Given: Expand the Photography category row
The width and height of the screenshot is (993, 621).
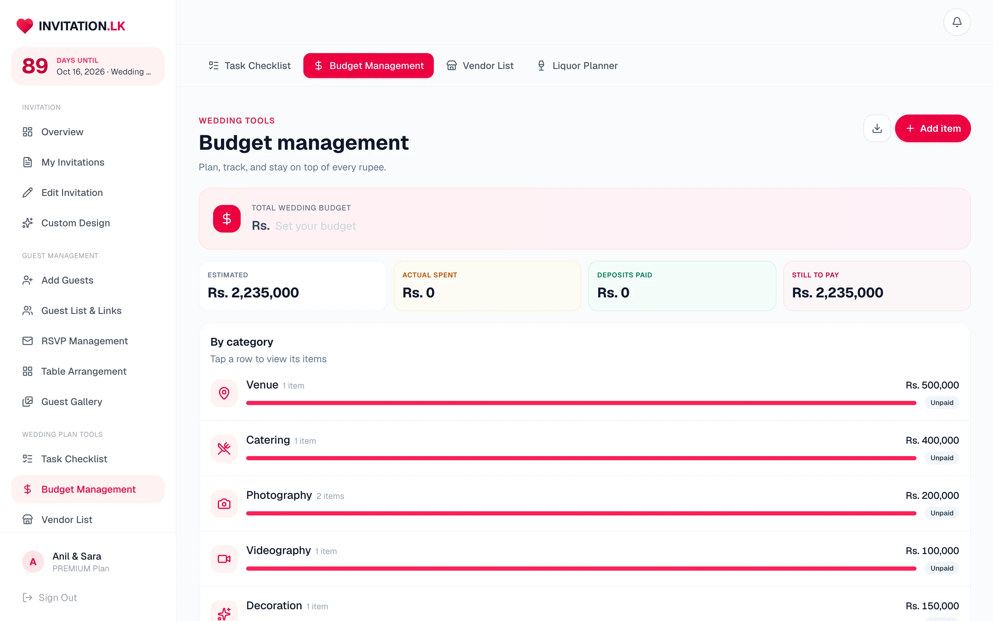Looking at the screenshot, I should 584,504.
